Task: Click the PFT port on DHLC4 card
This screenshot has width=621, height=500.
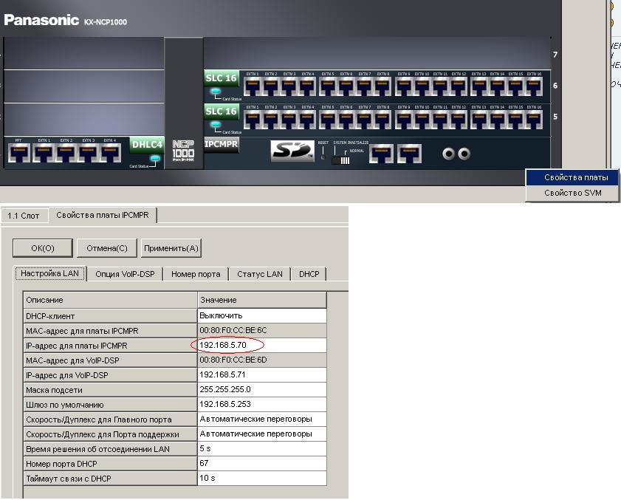Action: 18,153
